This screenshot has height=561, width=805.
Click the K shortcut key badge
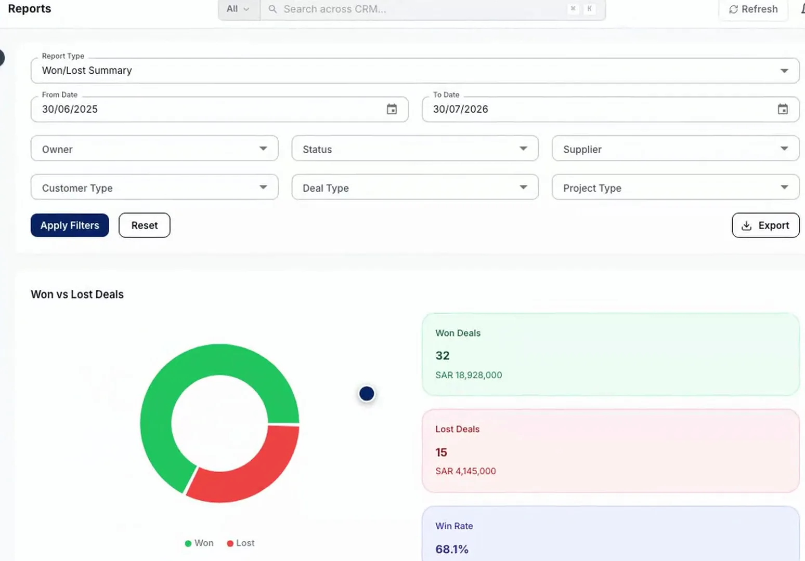[589, 9]
